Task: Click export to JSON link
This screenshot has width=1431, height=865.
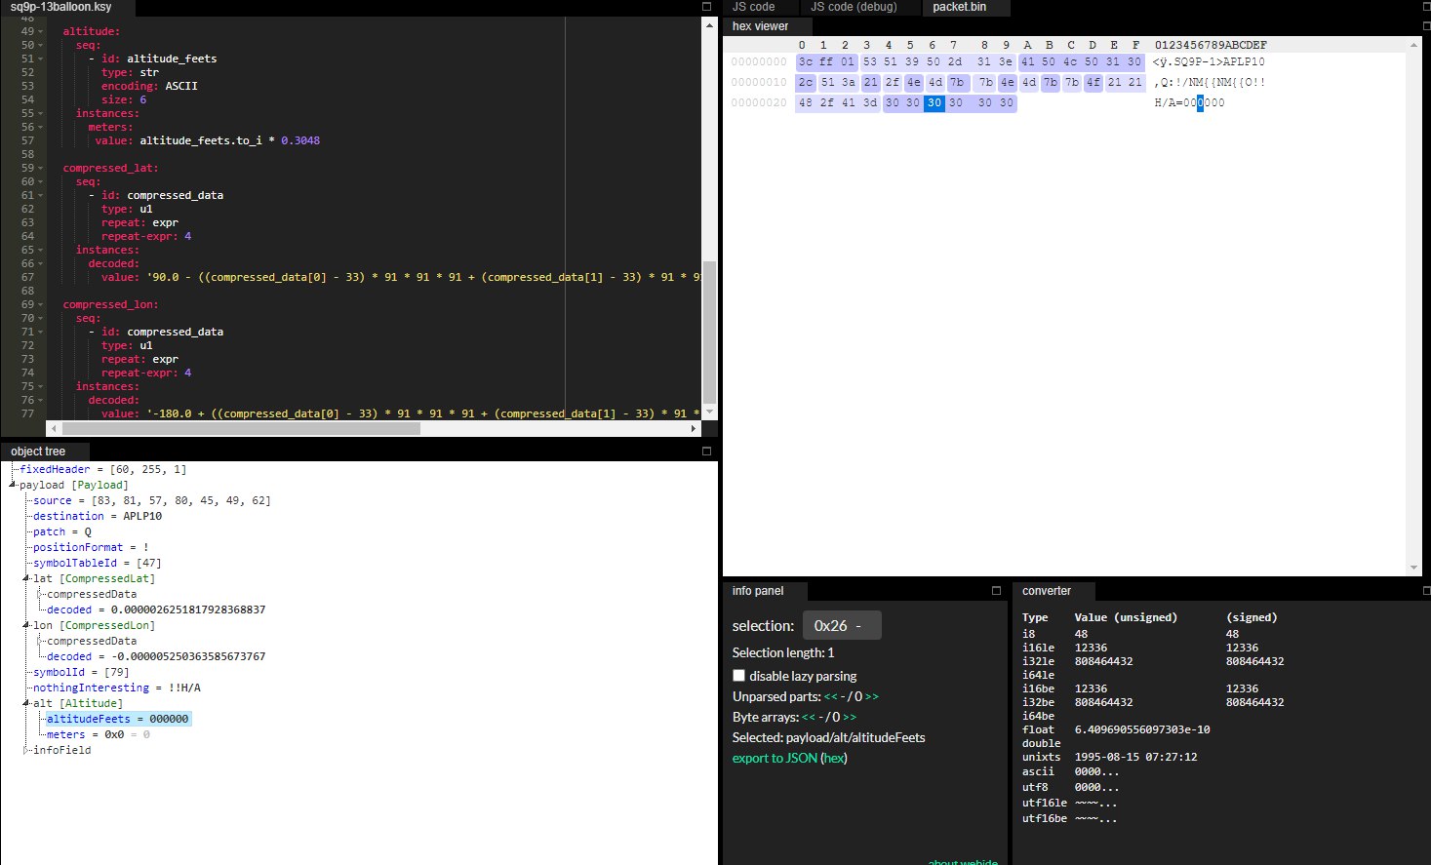Action: tap(775, 759)
